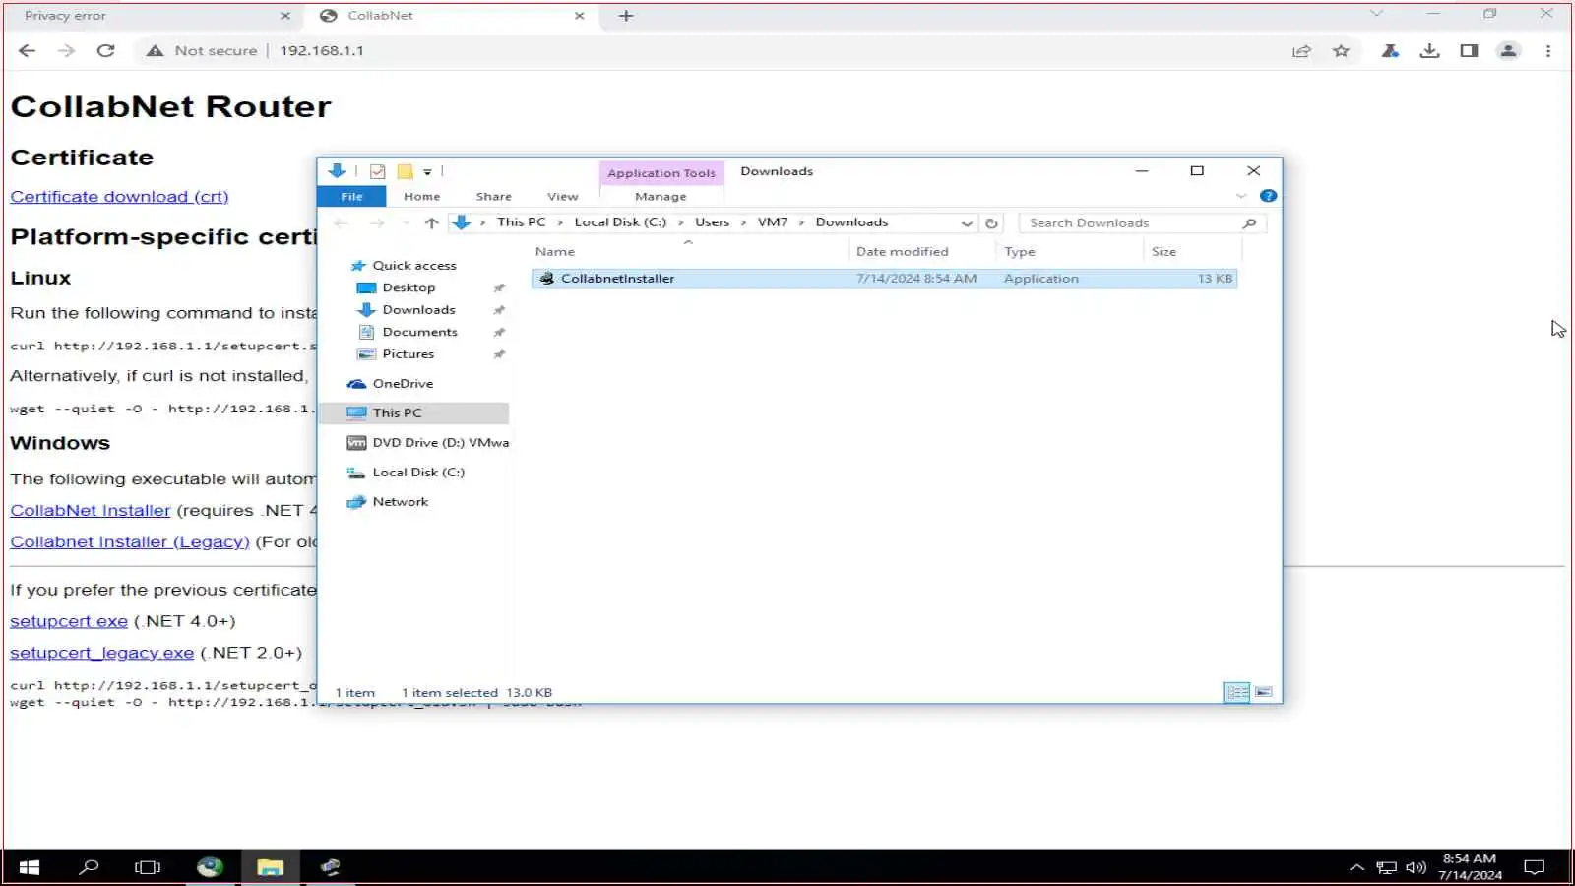Click Collabnet Installer (Legacy) link
The image size is (1575, 886).
pyautogui.click(x=130, y=542)
